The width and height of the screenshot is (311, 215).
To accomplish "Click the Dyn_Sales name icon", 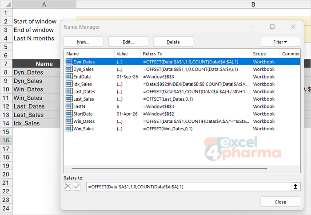I will click(x=69, y=69).
